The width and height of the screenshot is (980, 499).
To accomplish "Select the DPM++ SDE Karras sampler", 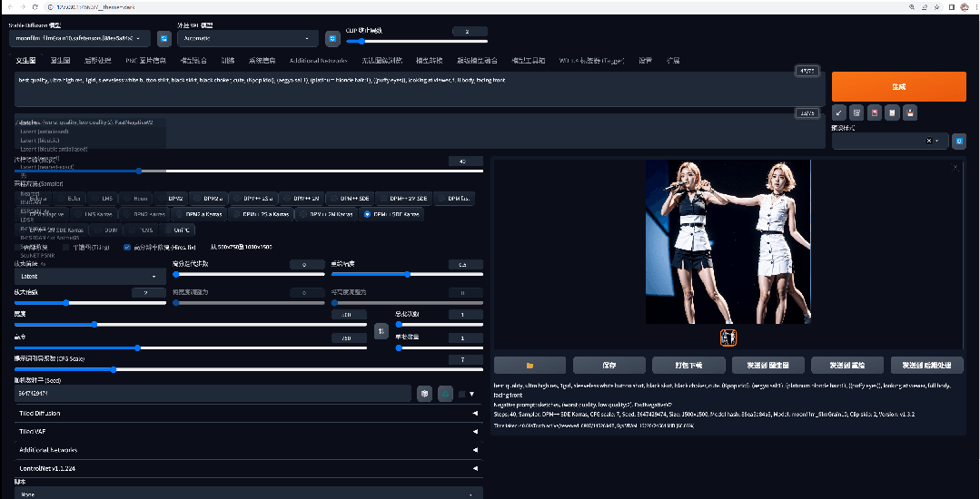I will click(391, 214).
